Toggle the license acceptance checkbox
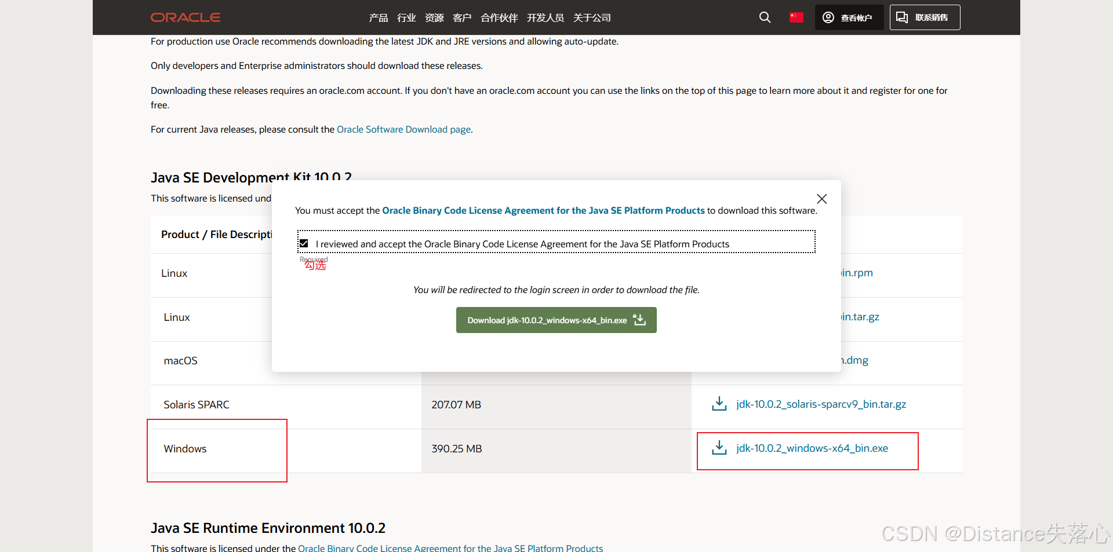1113x552 pixels. pos(304,243)
